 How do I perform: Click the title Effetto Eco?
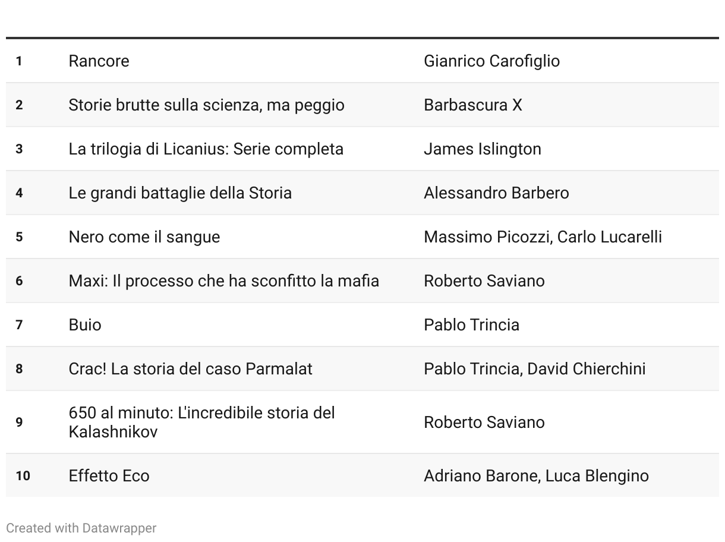(x=109, y=475)
